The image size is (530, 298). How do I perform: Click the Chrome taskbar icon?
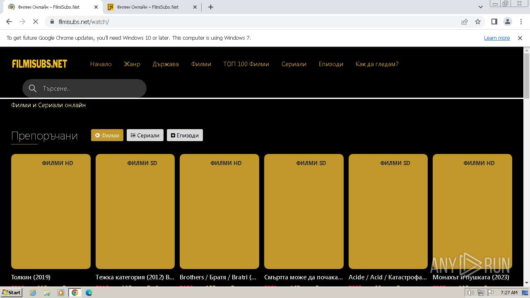coord(75,293)
